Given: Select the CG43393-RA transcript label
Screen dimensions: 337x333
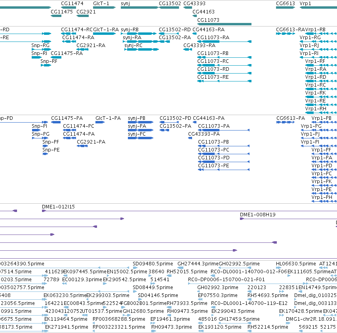Looking at the screenshot, I should pyautogui.click(x=199, y=45).
